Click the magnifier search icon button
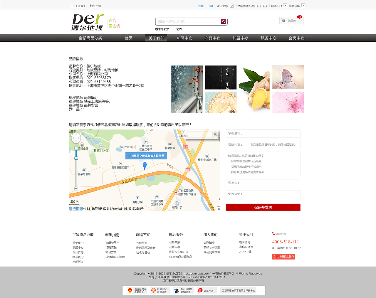This screenshot has width=376, height=298. point(224,21)
